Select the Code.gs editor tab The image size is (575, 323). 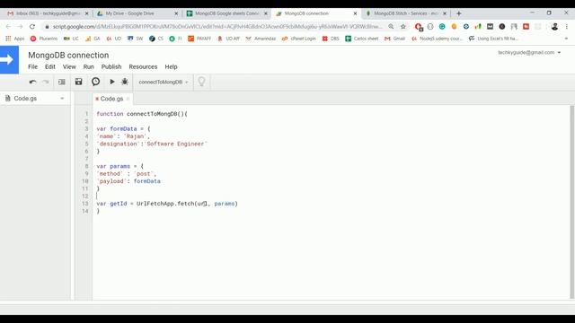click(x=111, y=99)
